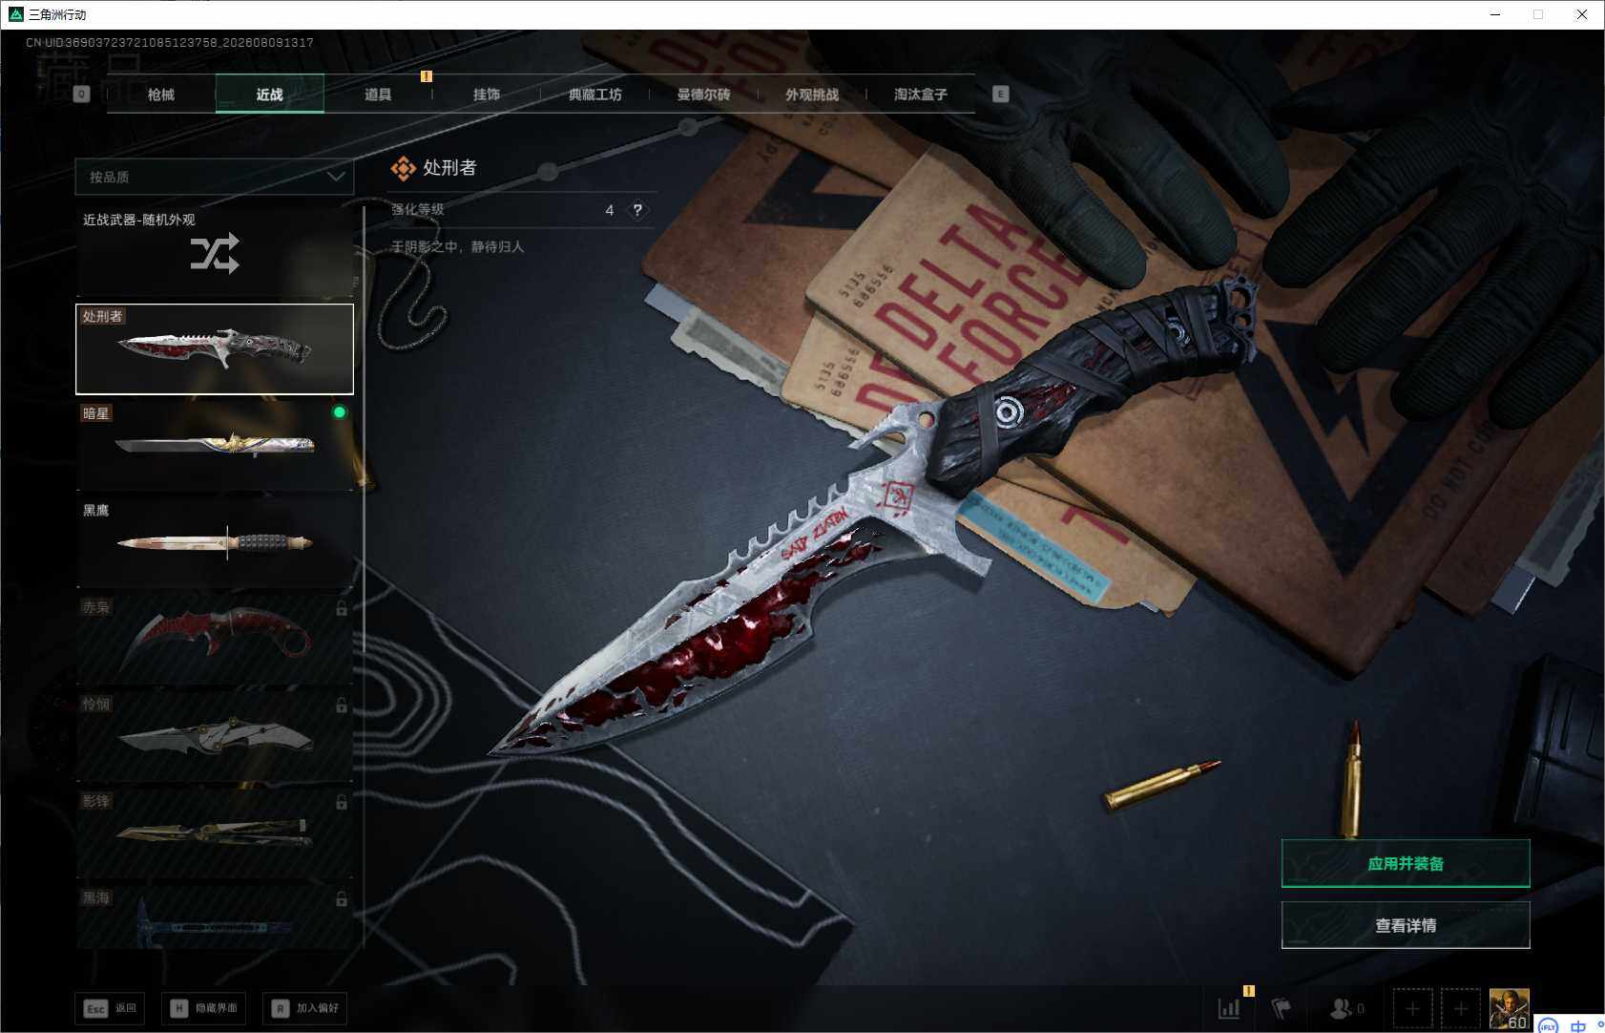Expand the 按品质 sort dropdown
The image size is (1605, 1033).
(x=215, y=177)
